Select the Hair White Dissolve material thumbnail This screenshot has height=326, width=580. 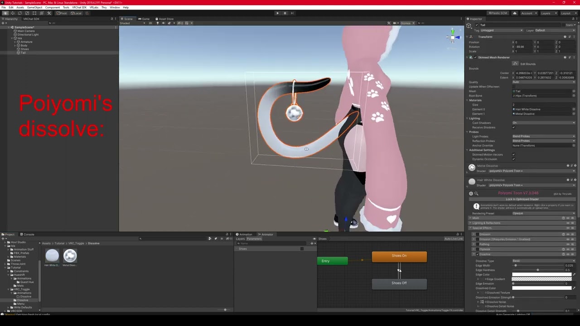click(x=52, y=256)
